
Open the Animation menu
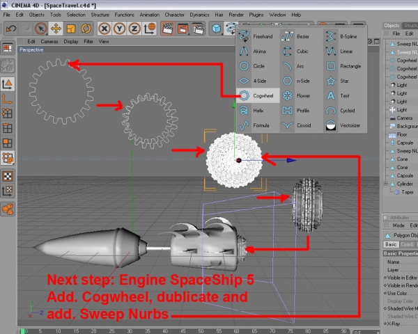[149, 15]
